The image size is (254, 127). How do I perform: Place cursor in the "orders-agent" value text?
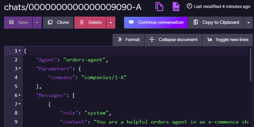[84, 60]
